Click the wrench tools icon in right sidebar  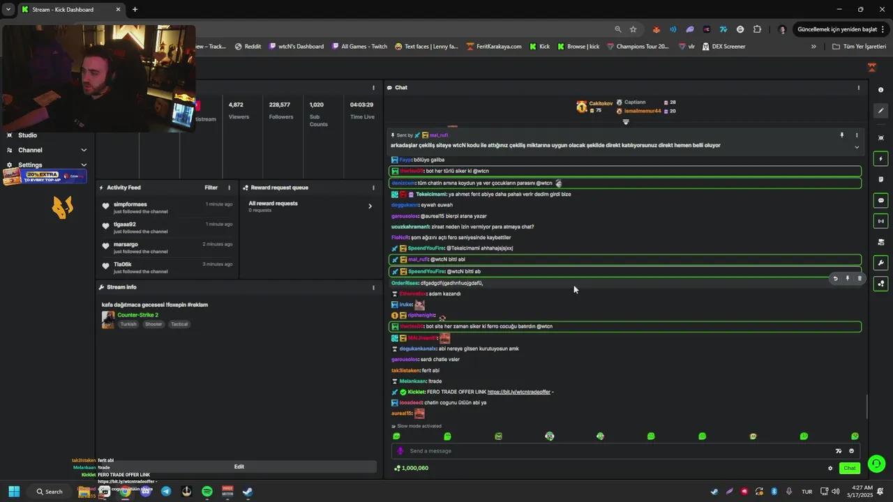(x=880, y=263)
